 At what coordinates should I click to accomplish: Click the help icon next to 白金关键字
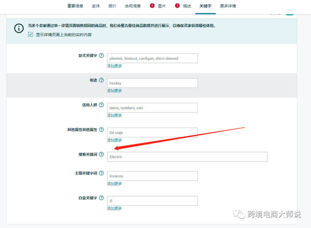pyautogui.click(x=101, y=198)
